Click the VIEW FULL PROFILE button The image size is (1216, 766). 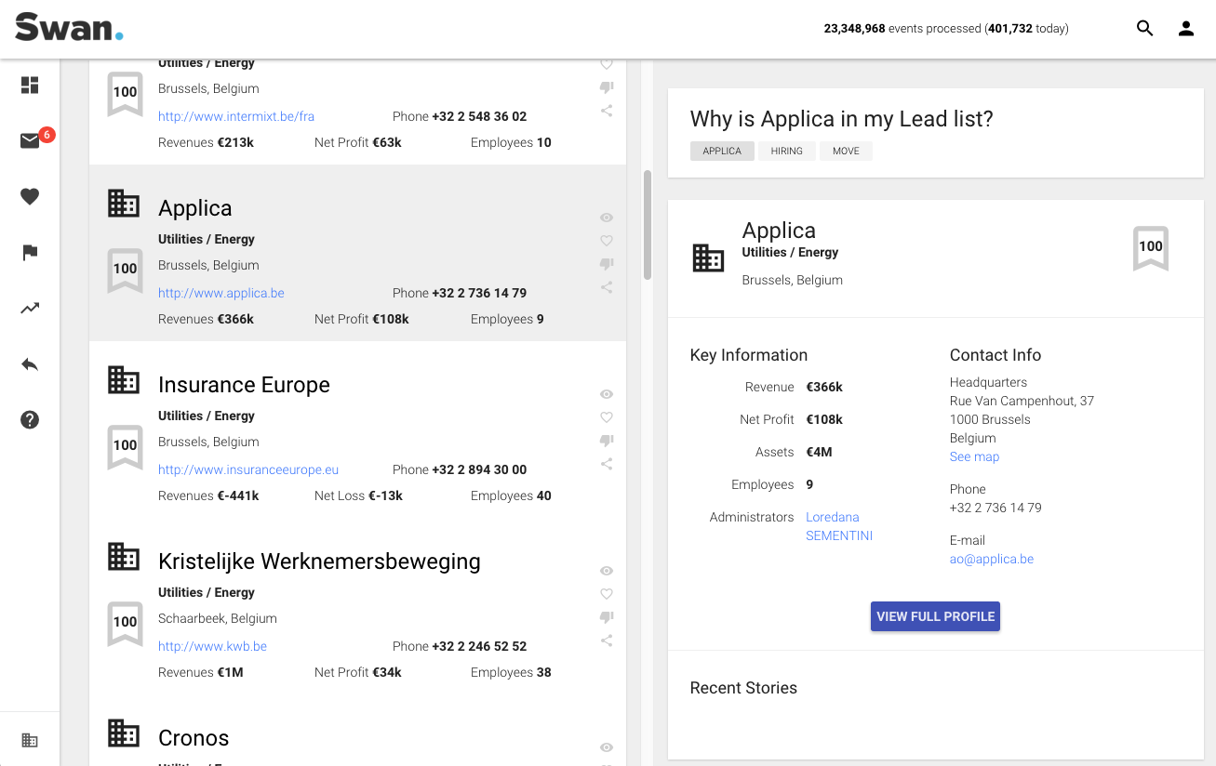pyautogui.click(x=935, y=616)
